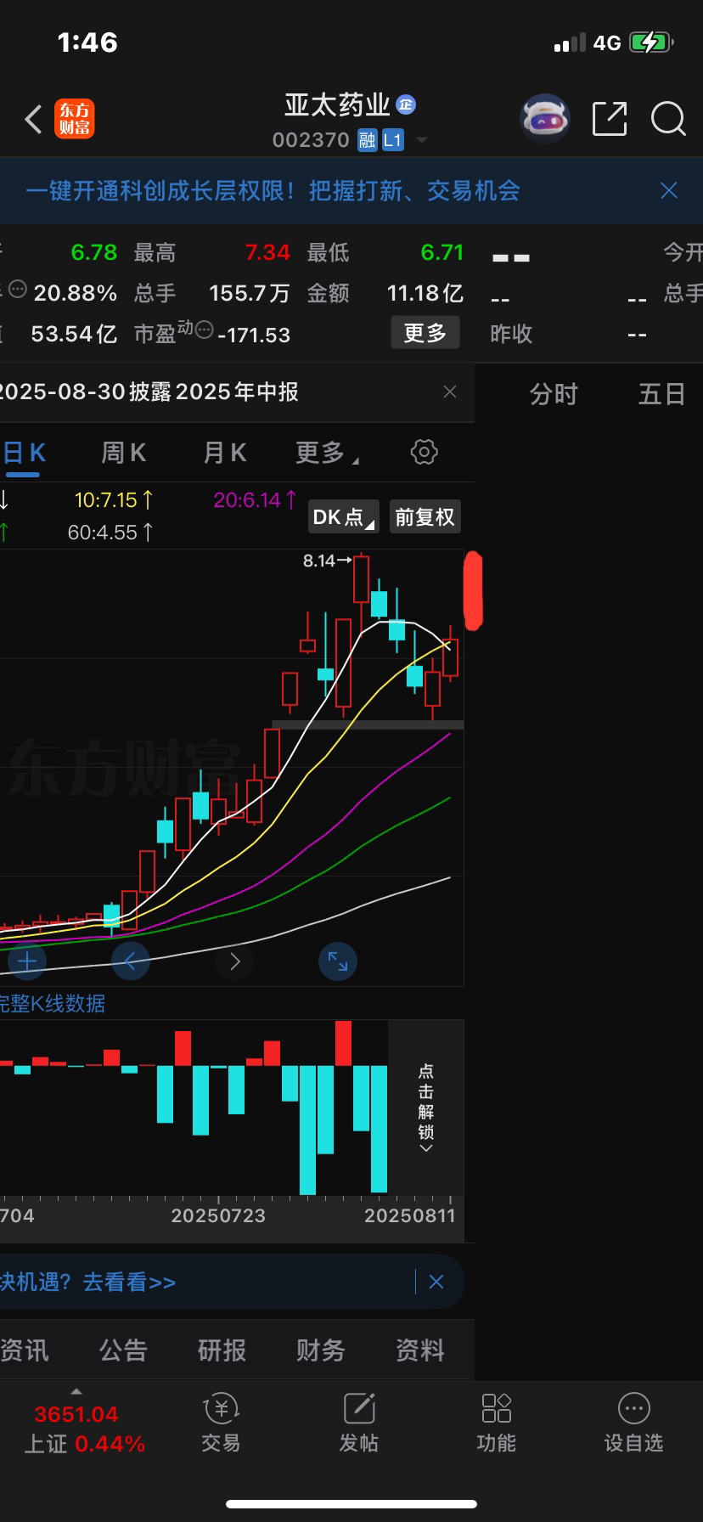Switch to 日K tab
This screenshot has width=703, height=1522.
coord(24,453)
